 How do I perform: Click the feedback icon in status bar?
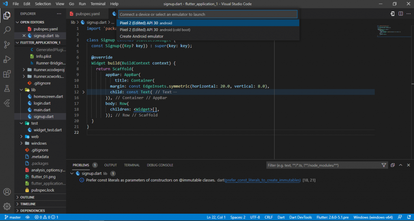400,217
